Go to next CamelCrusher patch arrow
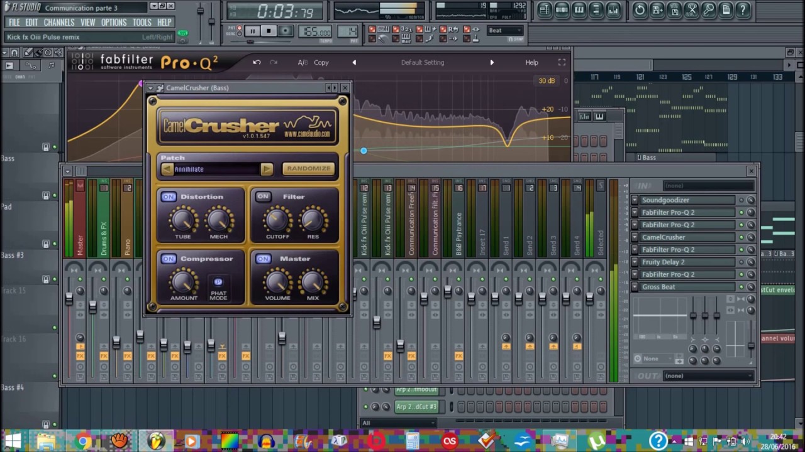Screen dimensions: 805x452 click(x=267, y=169)
